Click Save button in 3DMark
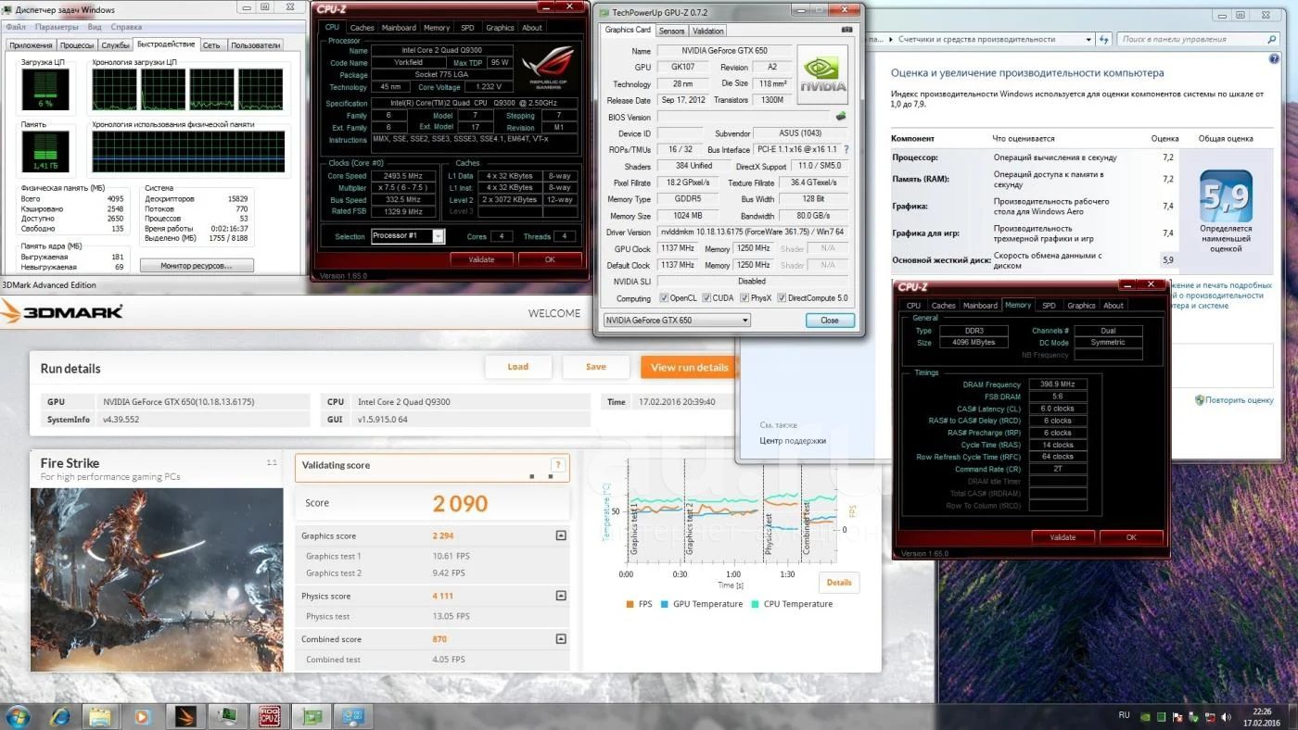 tap(596, 367)
